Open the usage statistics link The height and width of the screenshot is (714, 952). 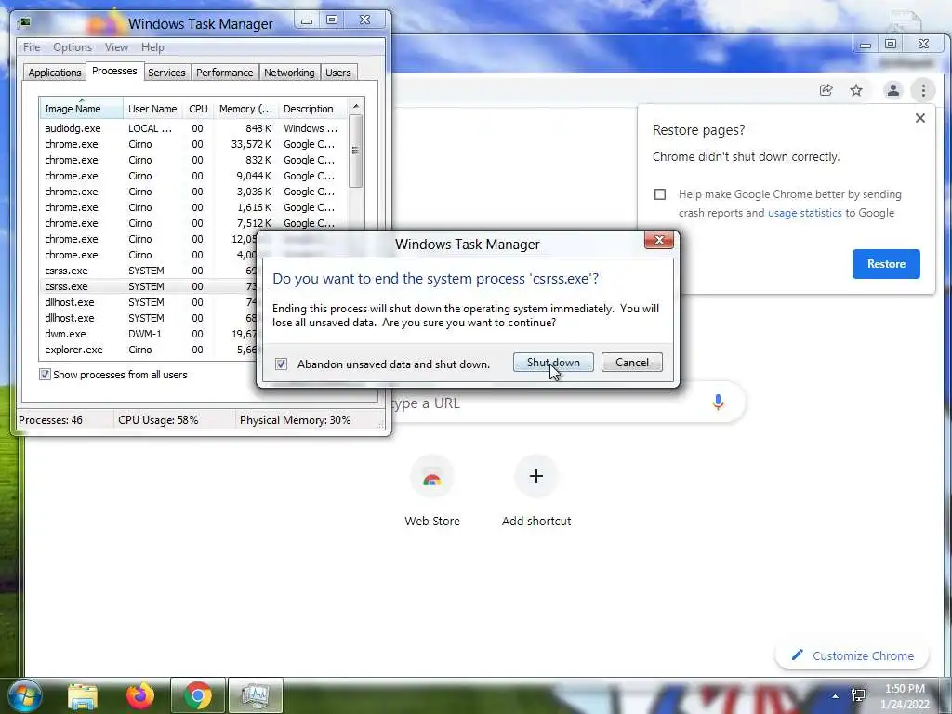[x=804, y=213]
